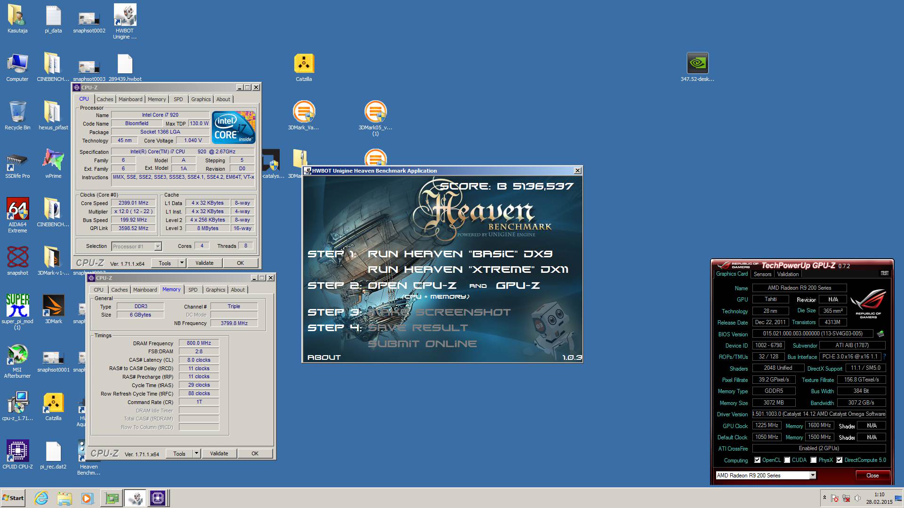Click the bus interface question mark in GPU-Z

tap(885, 357)
